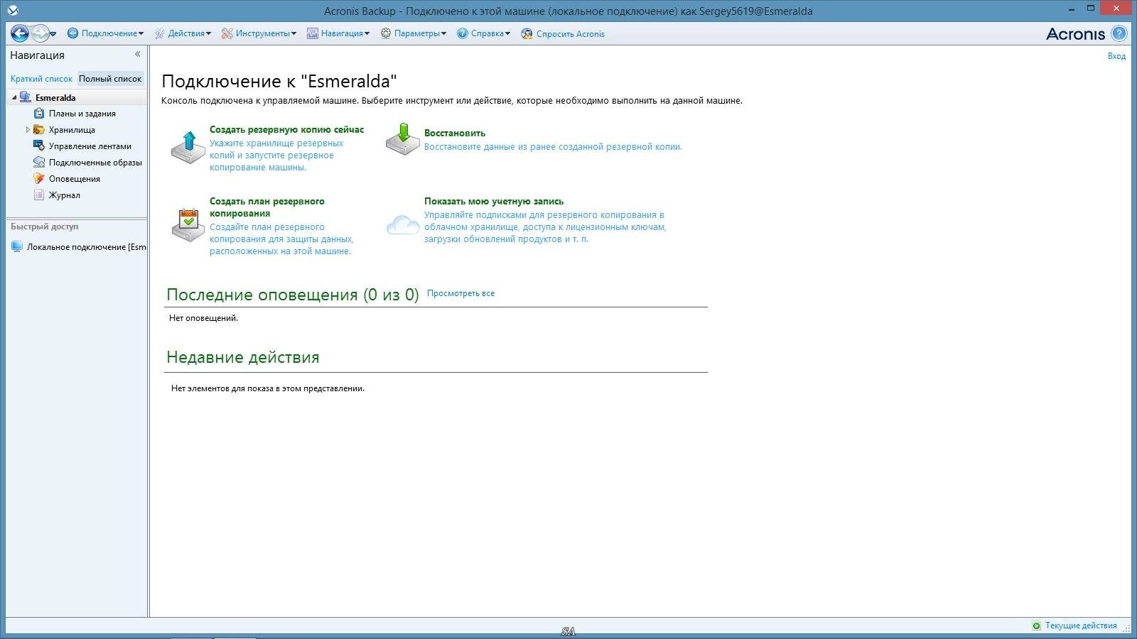Click the blue question mark help button beside Acronis logo
Screen dimensions: 1137x639
click(1119, 33)
